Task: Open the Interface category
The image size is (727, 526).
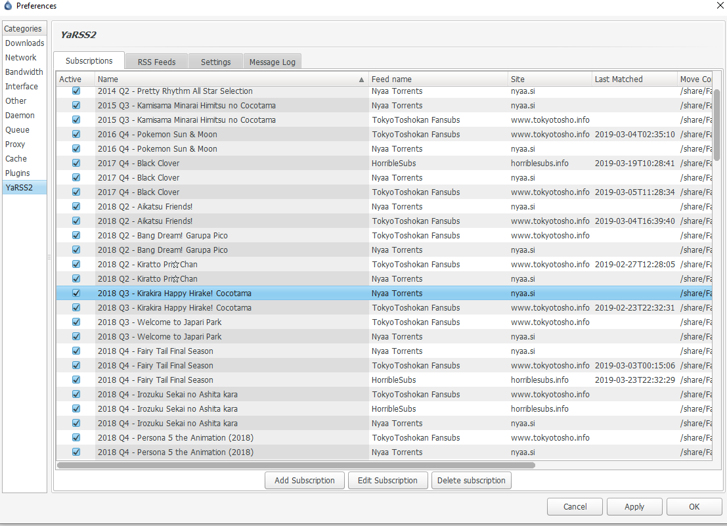Action: [24, 86]
